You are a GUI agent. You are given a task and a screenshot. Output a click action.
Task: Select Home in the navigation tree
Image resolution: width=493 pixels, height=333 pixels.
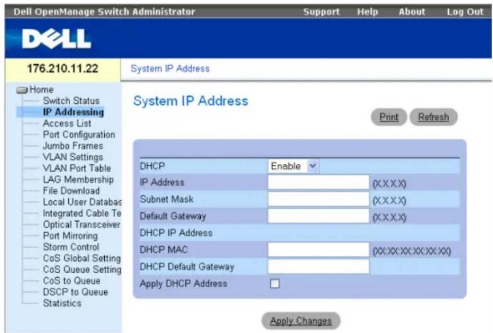coord(41,90)
